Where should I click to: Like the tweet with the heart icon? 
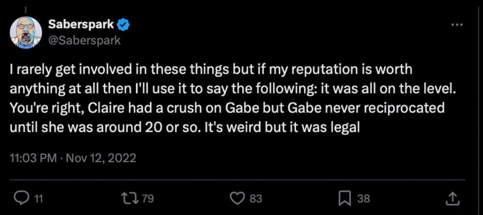pos(237,197)
